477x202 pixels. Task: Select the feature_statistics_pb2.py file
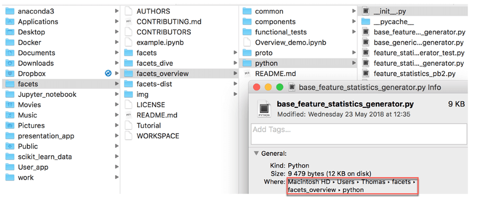click(x=414, y=74)
